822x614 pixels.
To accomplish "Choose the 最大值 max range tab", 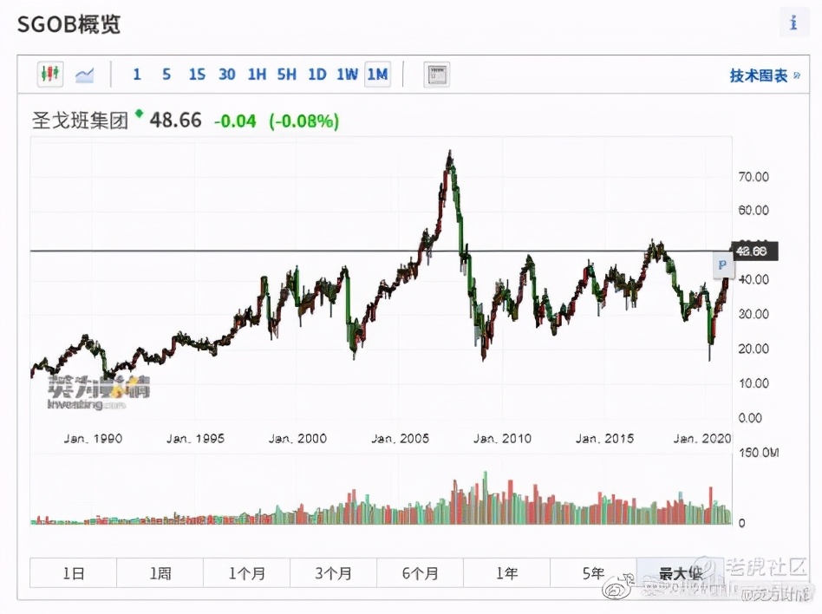I will point(680,573).
